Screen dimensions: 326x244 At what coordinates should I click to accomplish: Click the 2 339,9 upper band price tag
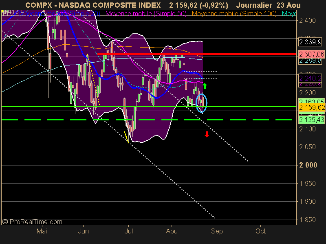[x=310, y=42]
